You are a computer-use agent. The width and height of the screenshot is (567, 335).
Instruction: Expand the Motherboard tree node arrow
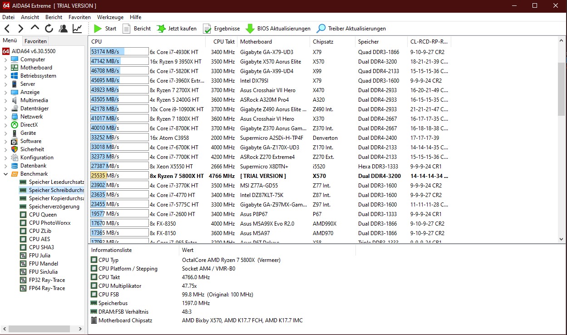coord(5,68)
